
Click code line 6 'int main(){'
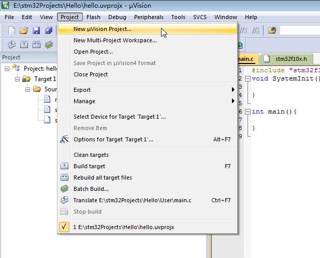274,111
